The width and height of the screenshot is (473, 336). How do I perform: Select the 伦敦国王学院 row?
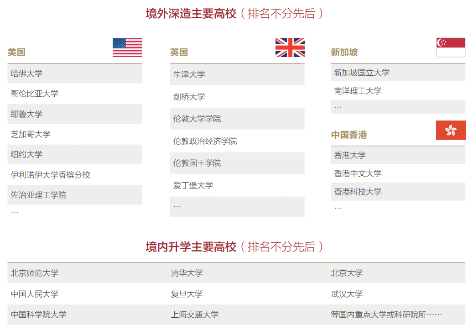tap(237, 163)
